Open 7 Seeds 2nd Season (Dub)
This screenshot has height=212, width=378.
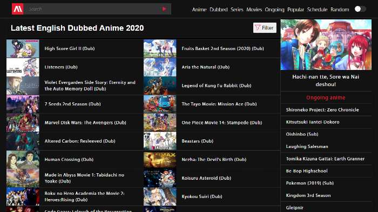72,104
